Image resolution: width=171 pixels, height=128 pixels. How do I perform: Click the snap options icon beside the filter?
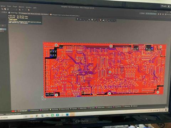tap(81, 19)
